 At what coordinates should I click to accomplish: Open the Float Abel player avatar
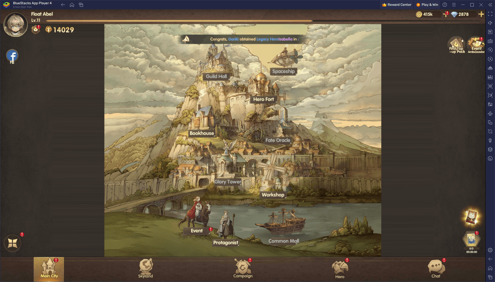click(15, 25)
